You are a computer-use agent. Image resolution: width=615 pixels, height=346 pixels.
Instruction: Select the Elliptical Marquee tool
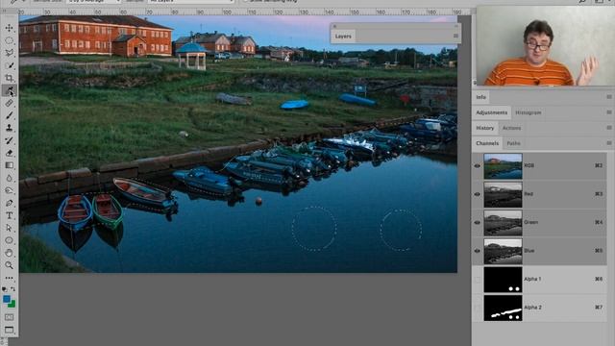[x=9, y=40]
